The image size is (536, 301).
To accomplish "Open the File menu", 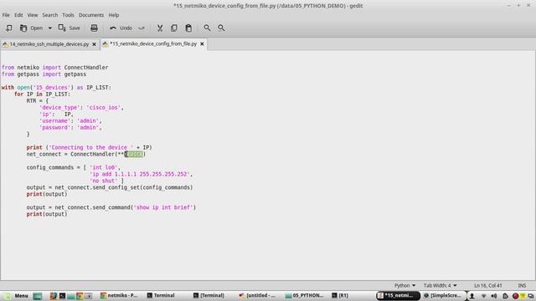I will tap(6, 15).
